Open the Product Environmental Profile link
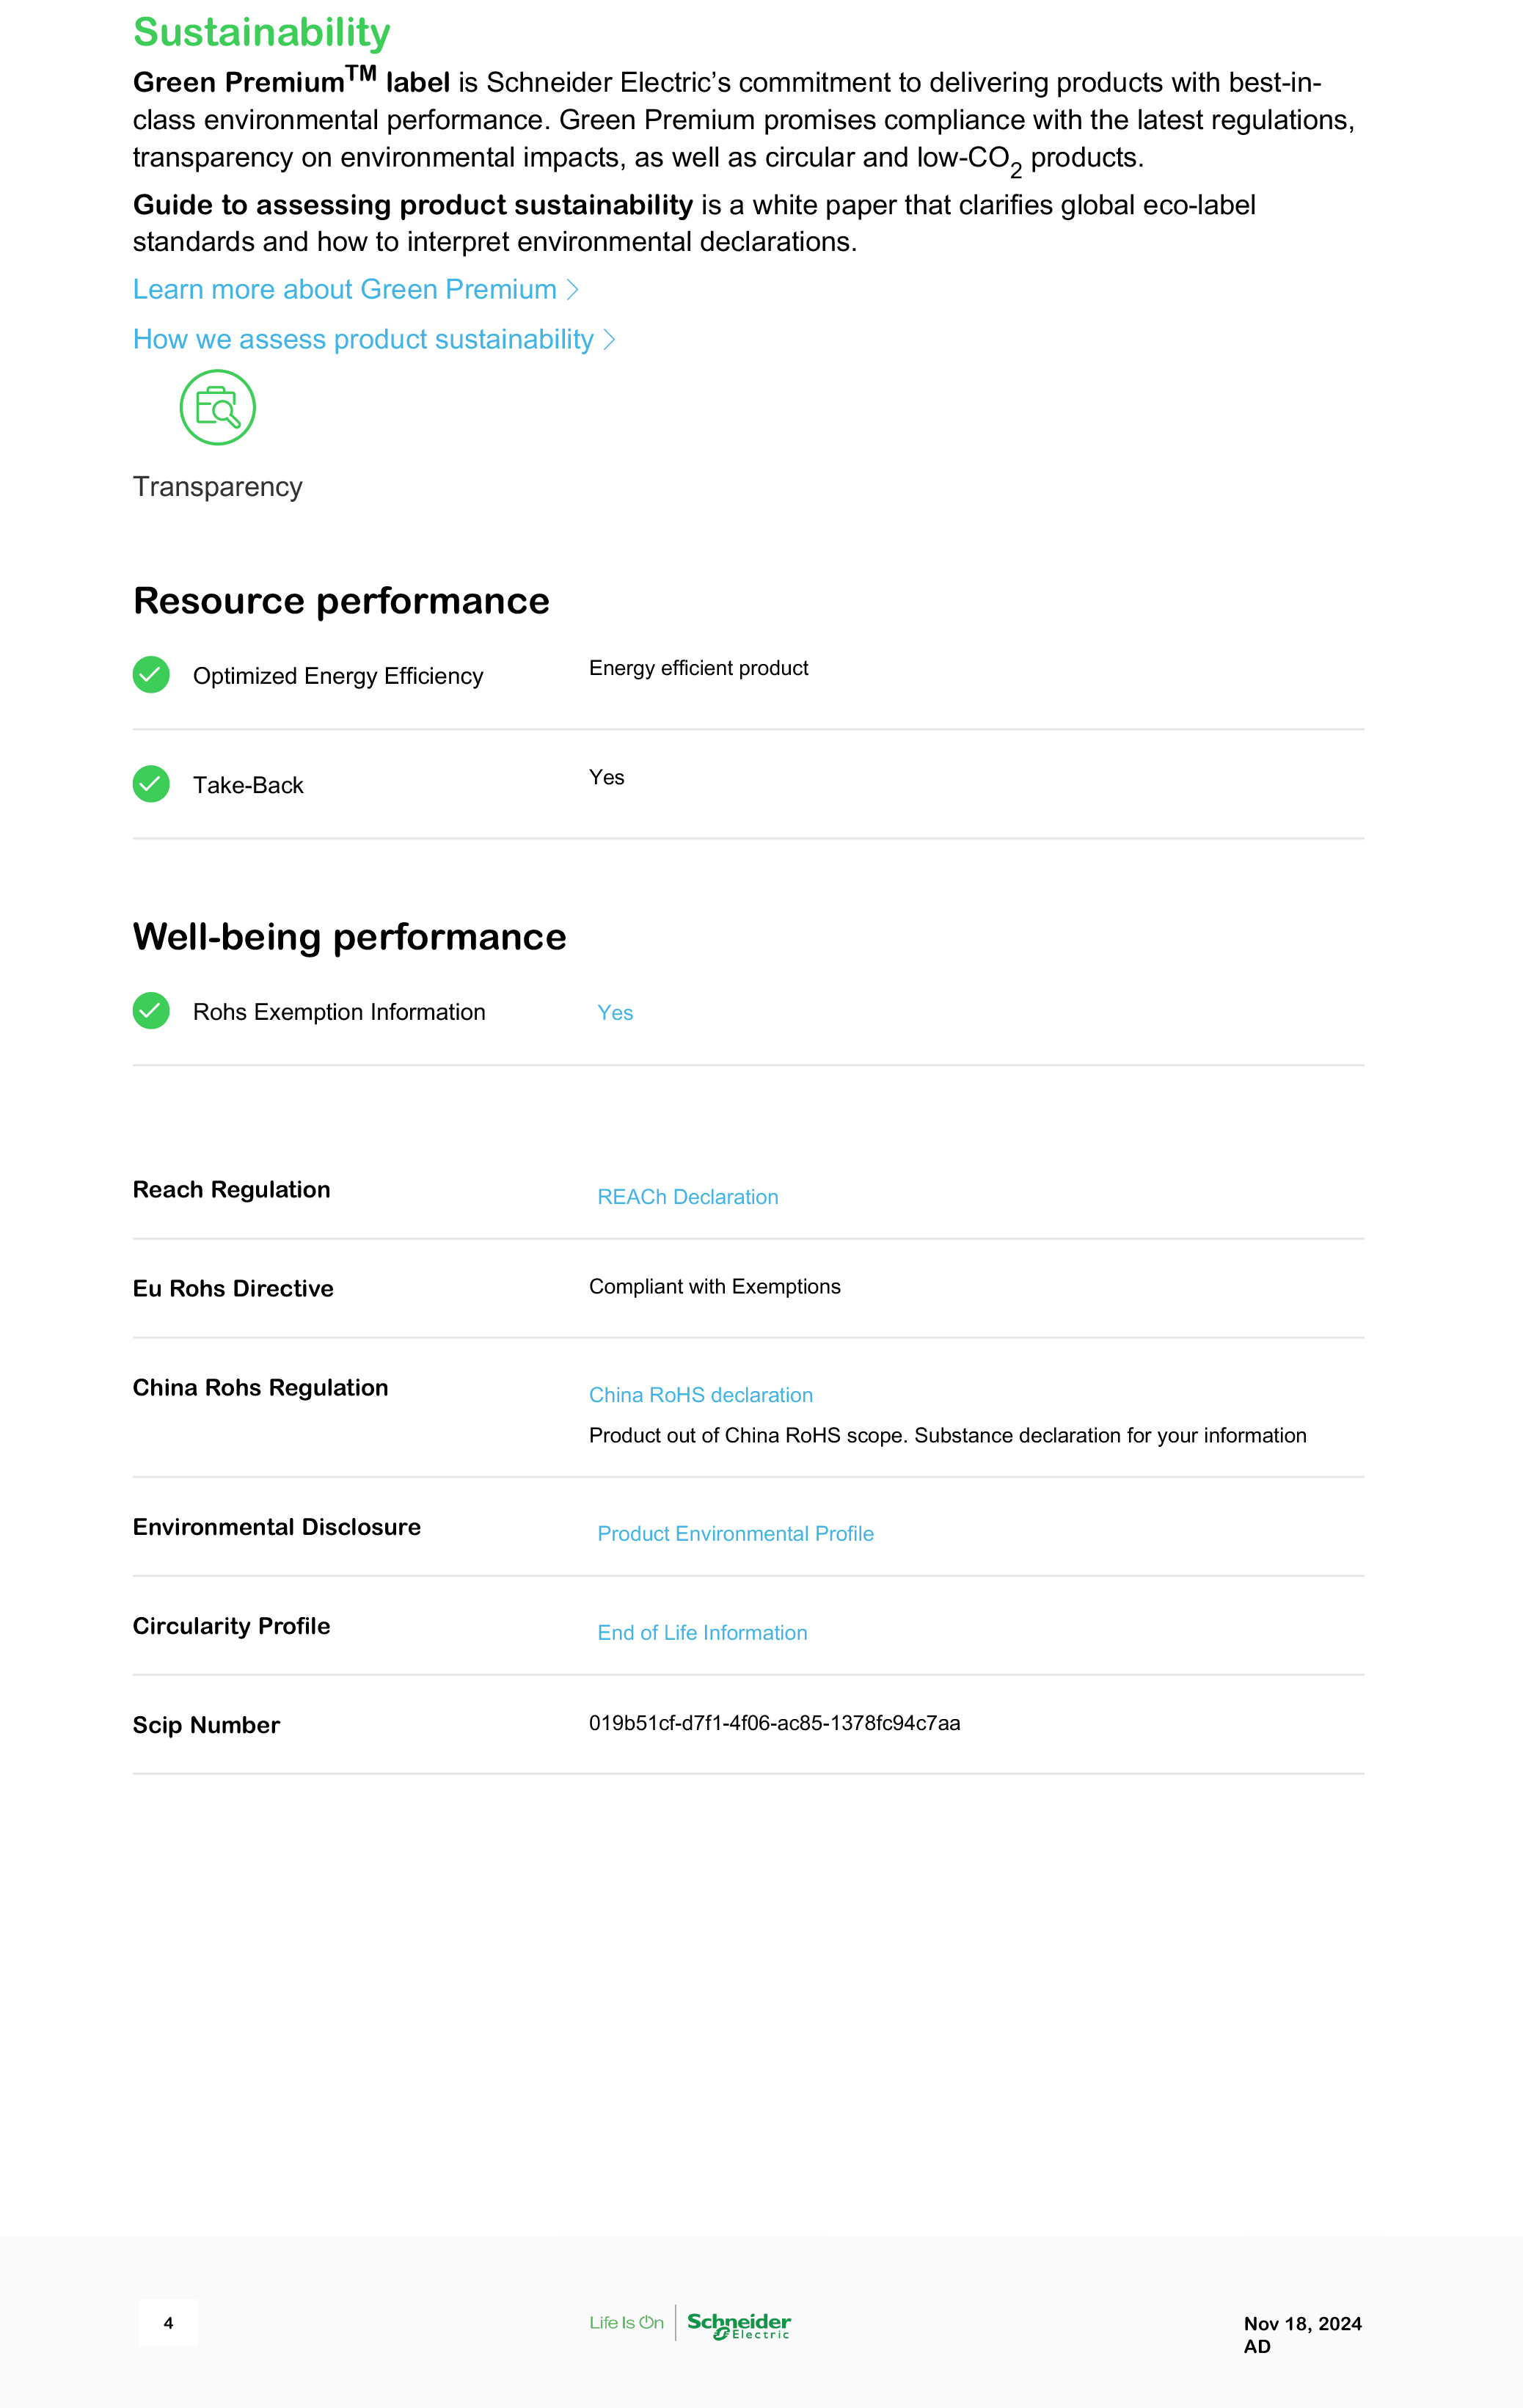 tap(735, 1534)
